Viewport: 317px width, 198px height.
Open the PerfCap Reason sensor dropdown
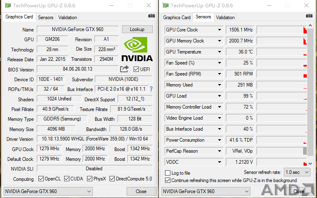[219, 151]
